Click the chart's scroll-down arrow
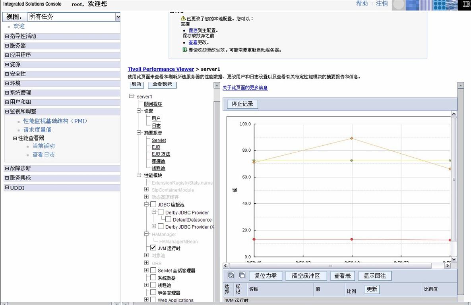The height and width of the screenshot is (305, 471). point(454,259)
